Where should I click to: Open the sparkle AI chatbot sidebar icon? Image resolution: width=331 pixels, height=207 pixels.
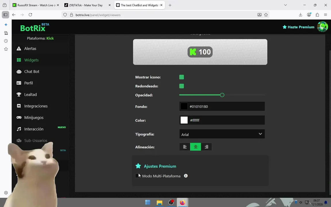click(6, 25)
